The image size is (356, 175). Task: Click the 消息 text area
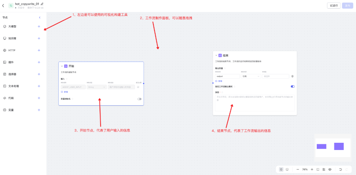[255, 103]
